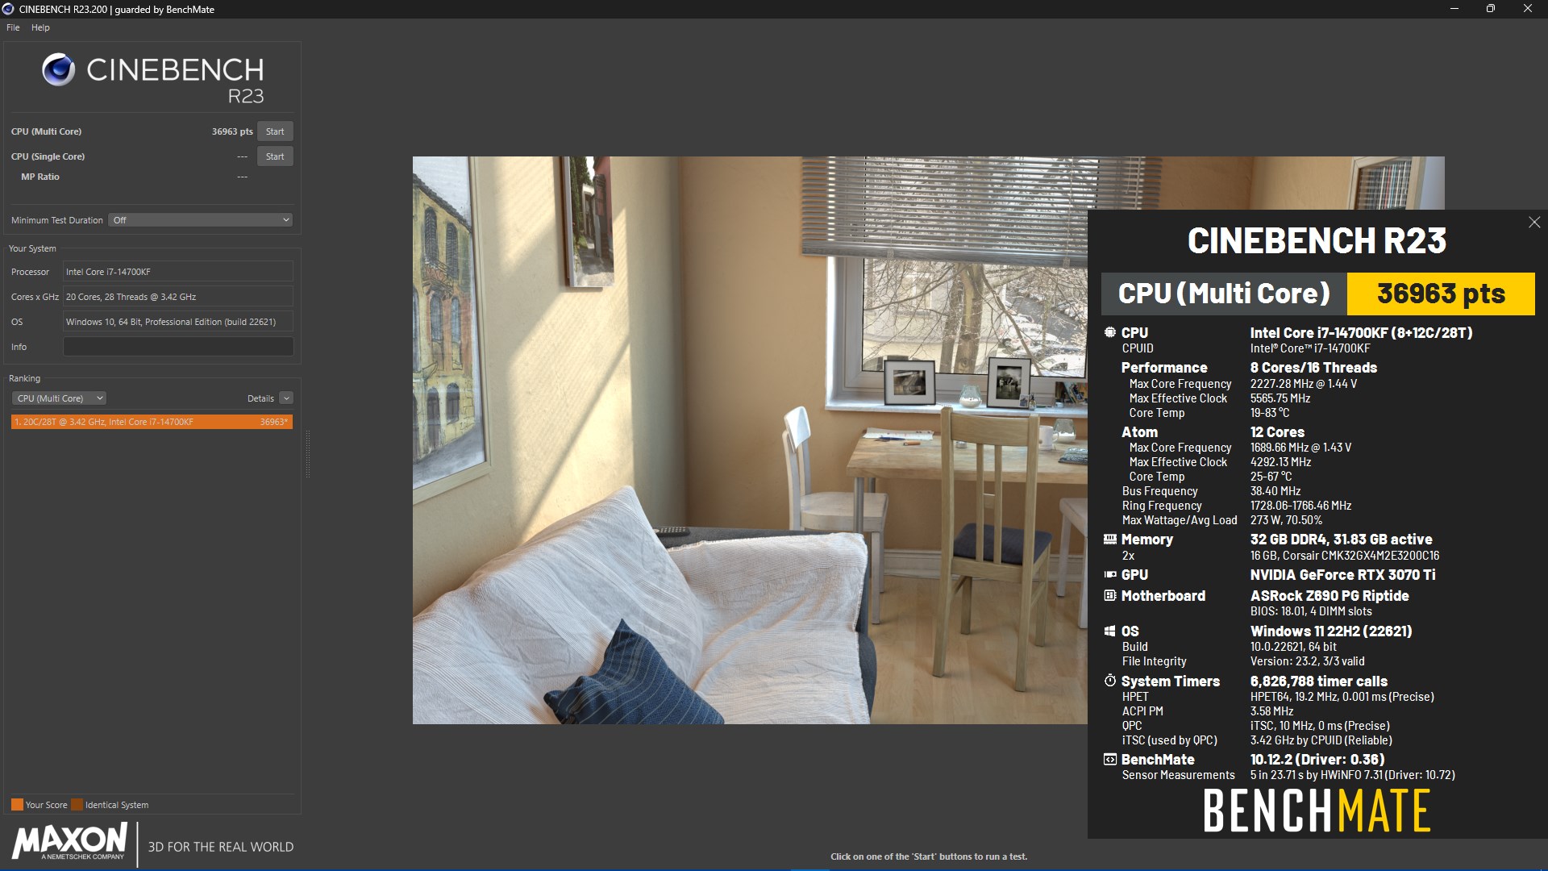Click the Cinebench title bar app icon
1548x871 pixels.
[x=8, y=9]
